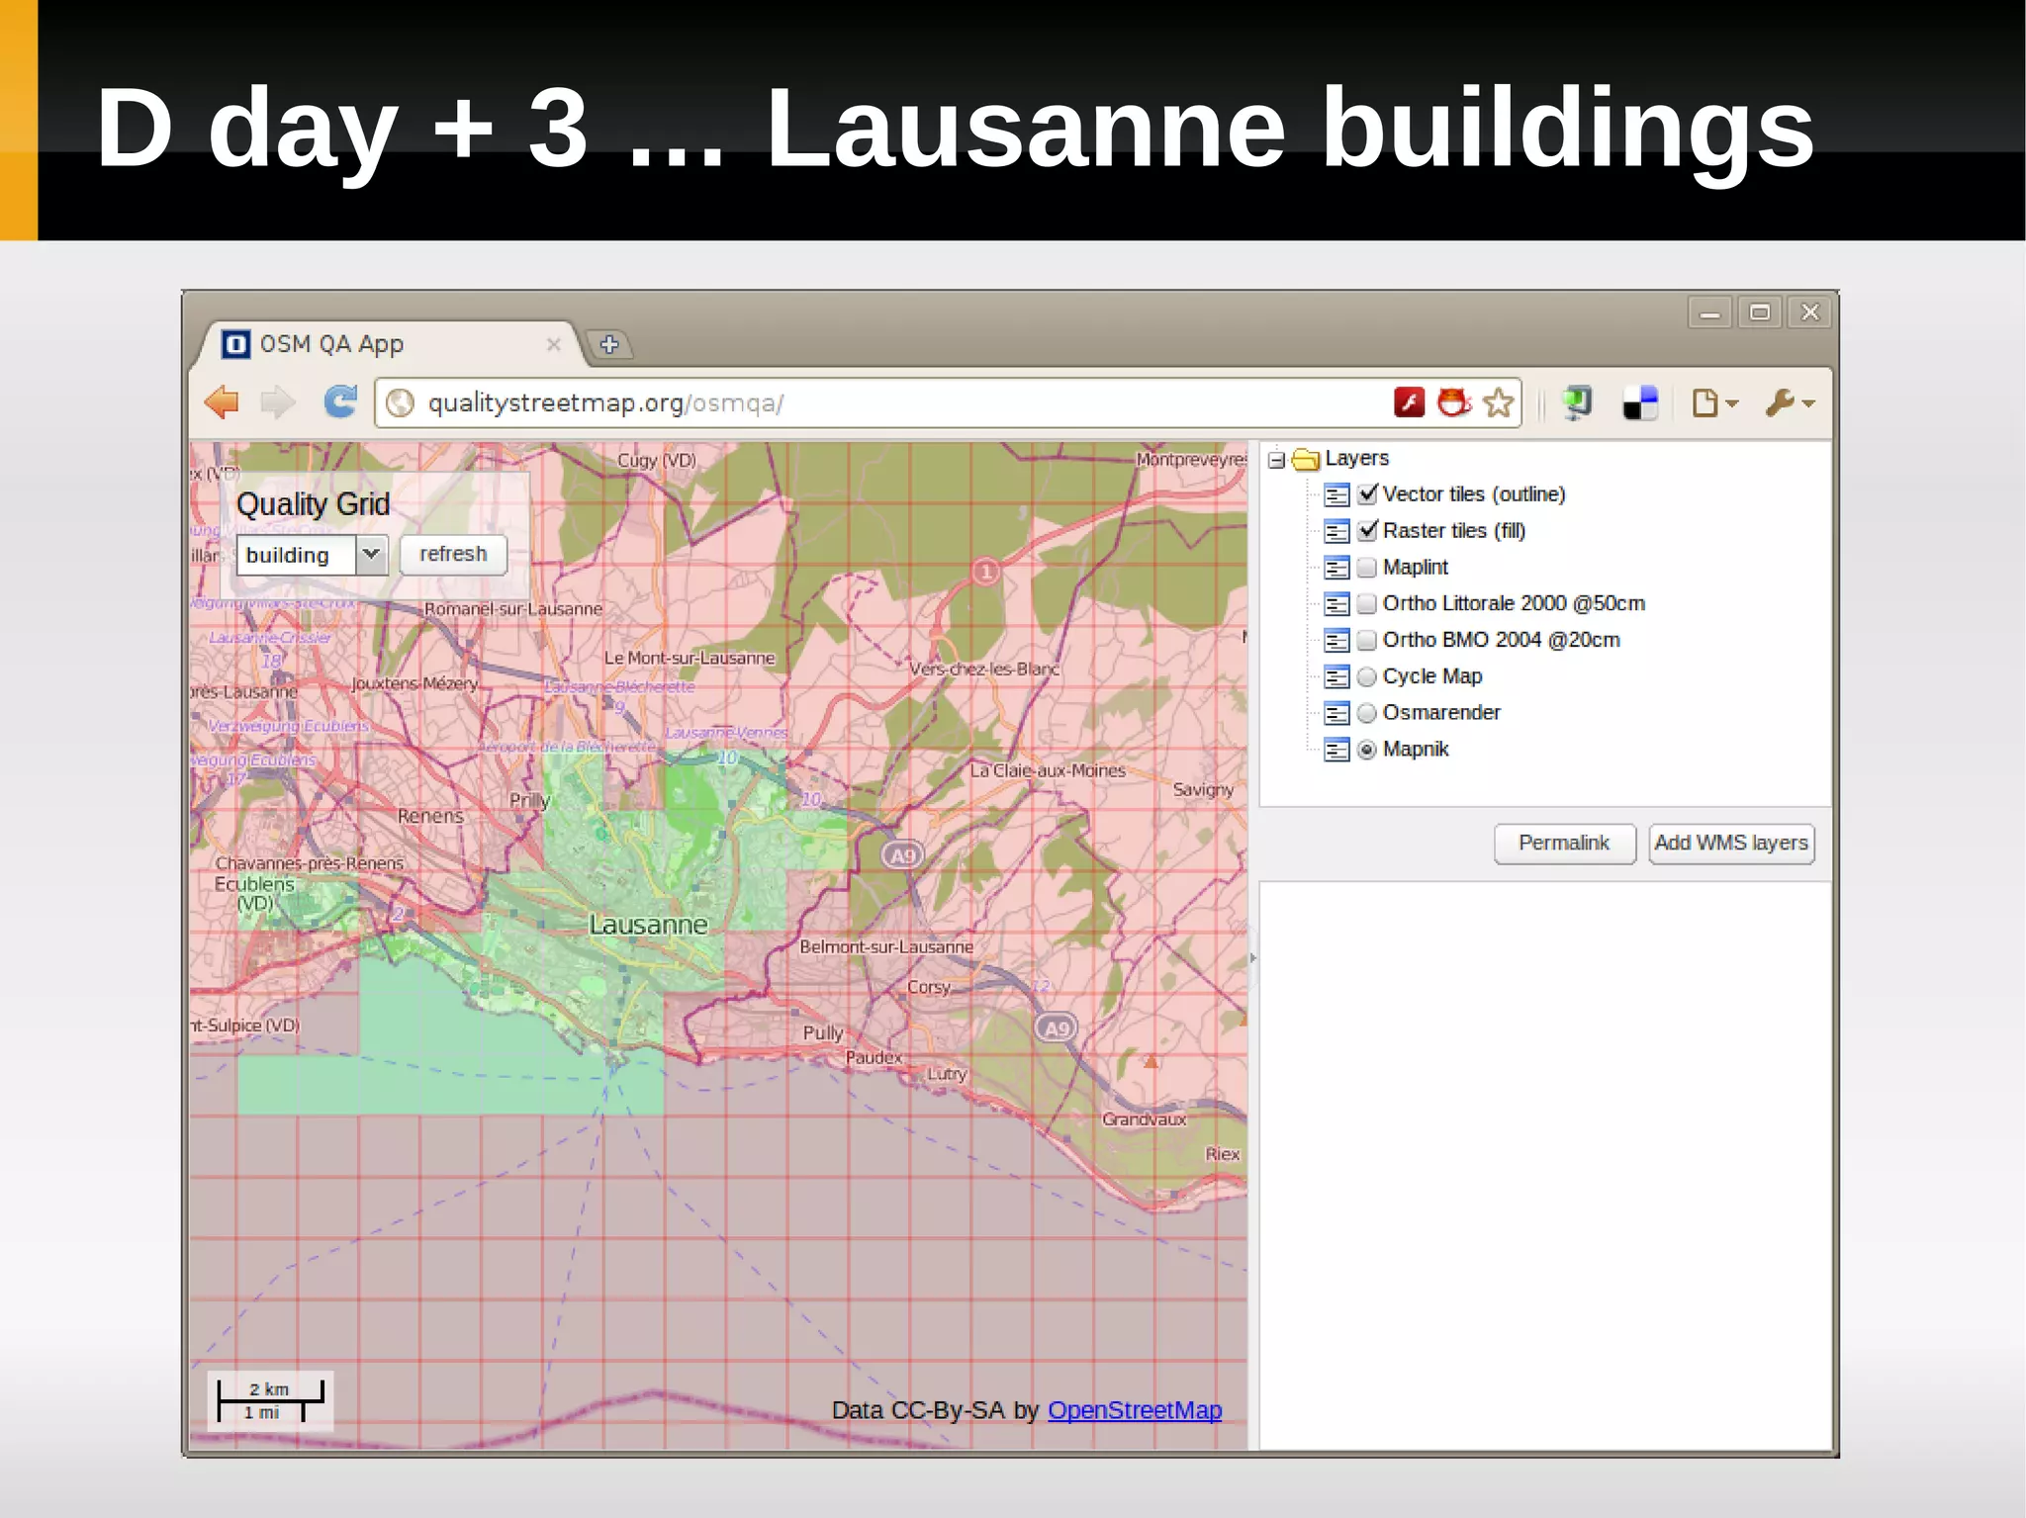Close the OSM QA App tab
This screenshot has height=1518, width=2026.
click(554, 343)
